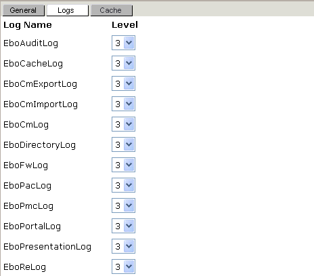Open the EboCmImportLog level dropdown
The width and height of the screenshot is (314, 276).
[x=123, y=104]
